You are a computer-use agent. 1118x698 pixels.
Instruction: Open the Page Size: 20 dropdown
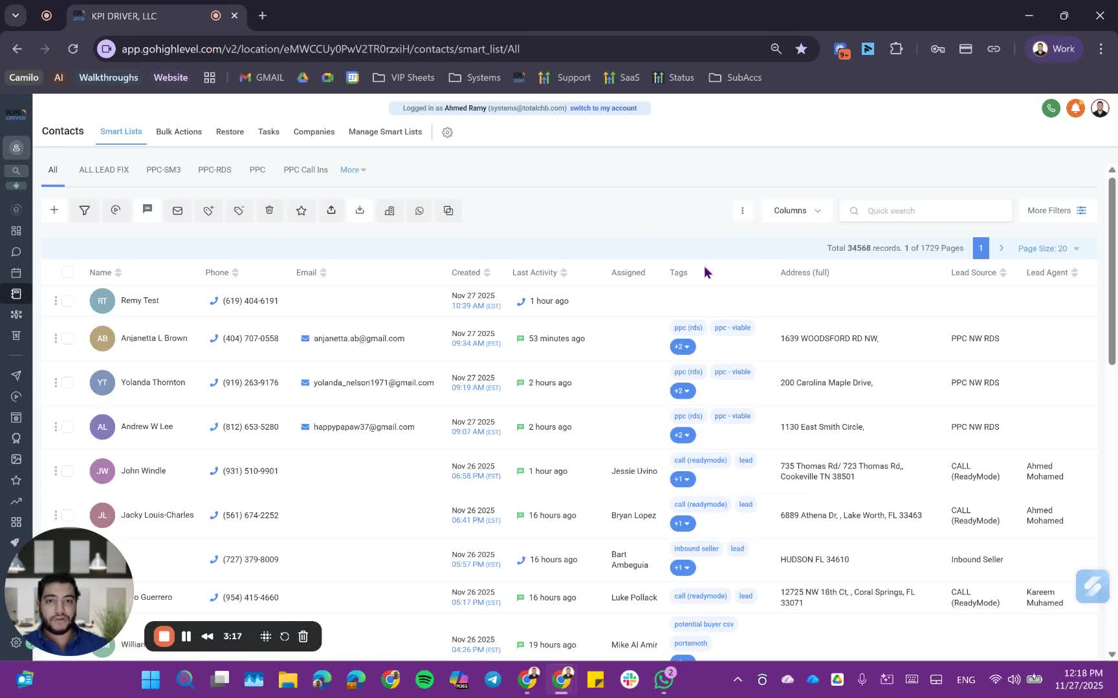tap(1049, 248)
